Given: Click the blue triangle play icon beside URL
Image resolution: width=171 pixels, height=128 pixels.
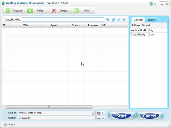Looking at the screenshot, I should pos(125,20).
